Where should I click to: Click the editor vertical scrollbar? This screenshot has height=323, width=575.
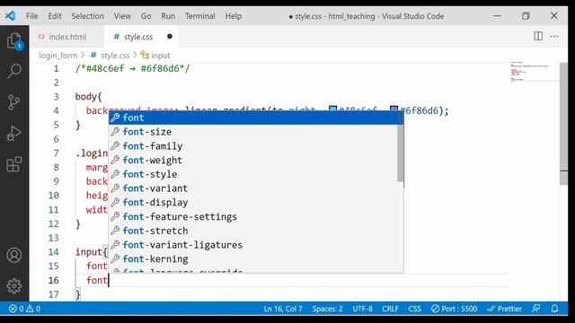563,124
